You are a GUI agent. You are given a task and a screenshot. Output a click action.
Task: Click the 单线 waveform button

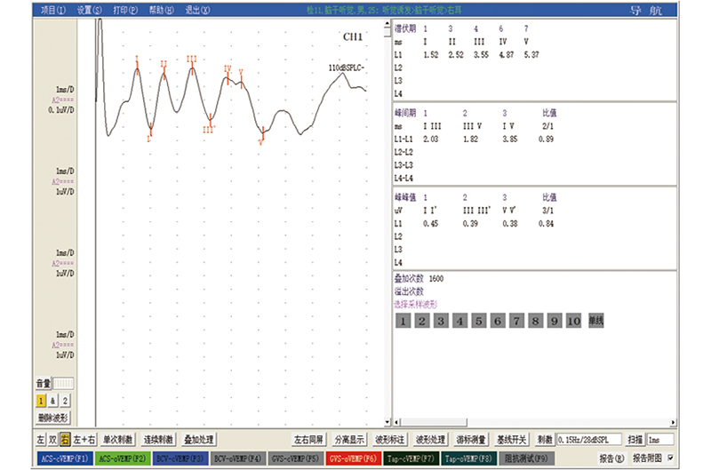596,321
